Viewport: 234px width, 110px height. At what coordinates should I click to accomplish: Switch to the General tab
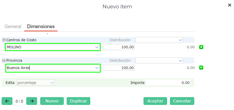pos(13,27)
